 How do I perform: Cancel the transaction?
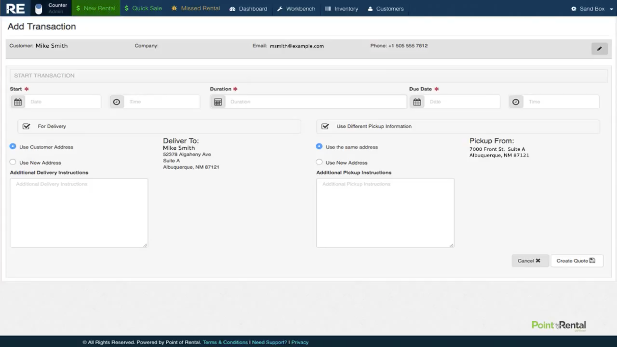(529, 261)
